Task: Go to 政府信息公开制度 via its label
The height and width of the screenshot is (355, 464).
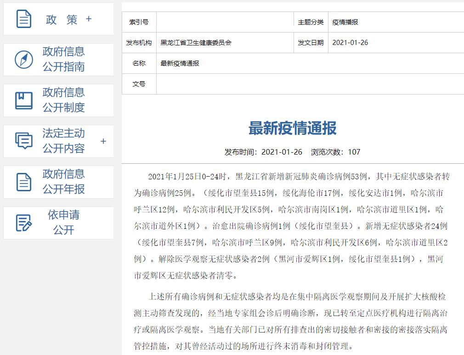Action: (x=63, y=100)
